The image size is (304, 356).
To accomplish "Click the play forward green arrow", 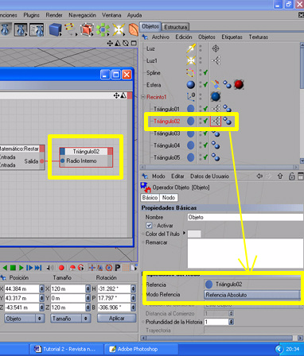I will (21, 268).
